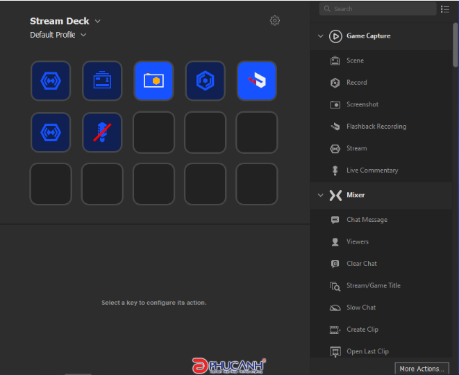The image size is (459, 375).
Task: Pick the Scene action in Game Capture
Action: [381, 61]
